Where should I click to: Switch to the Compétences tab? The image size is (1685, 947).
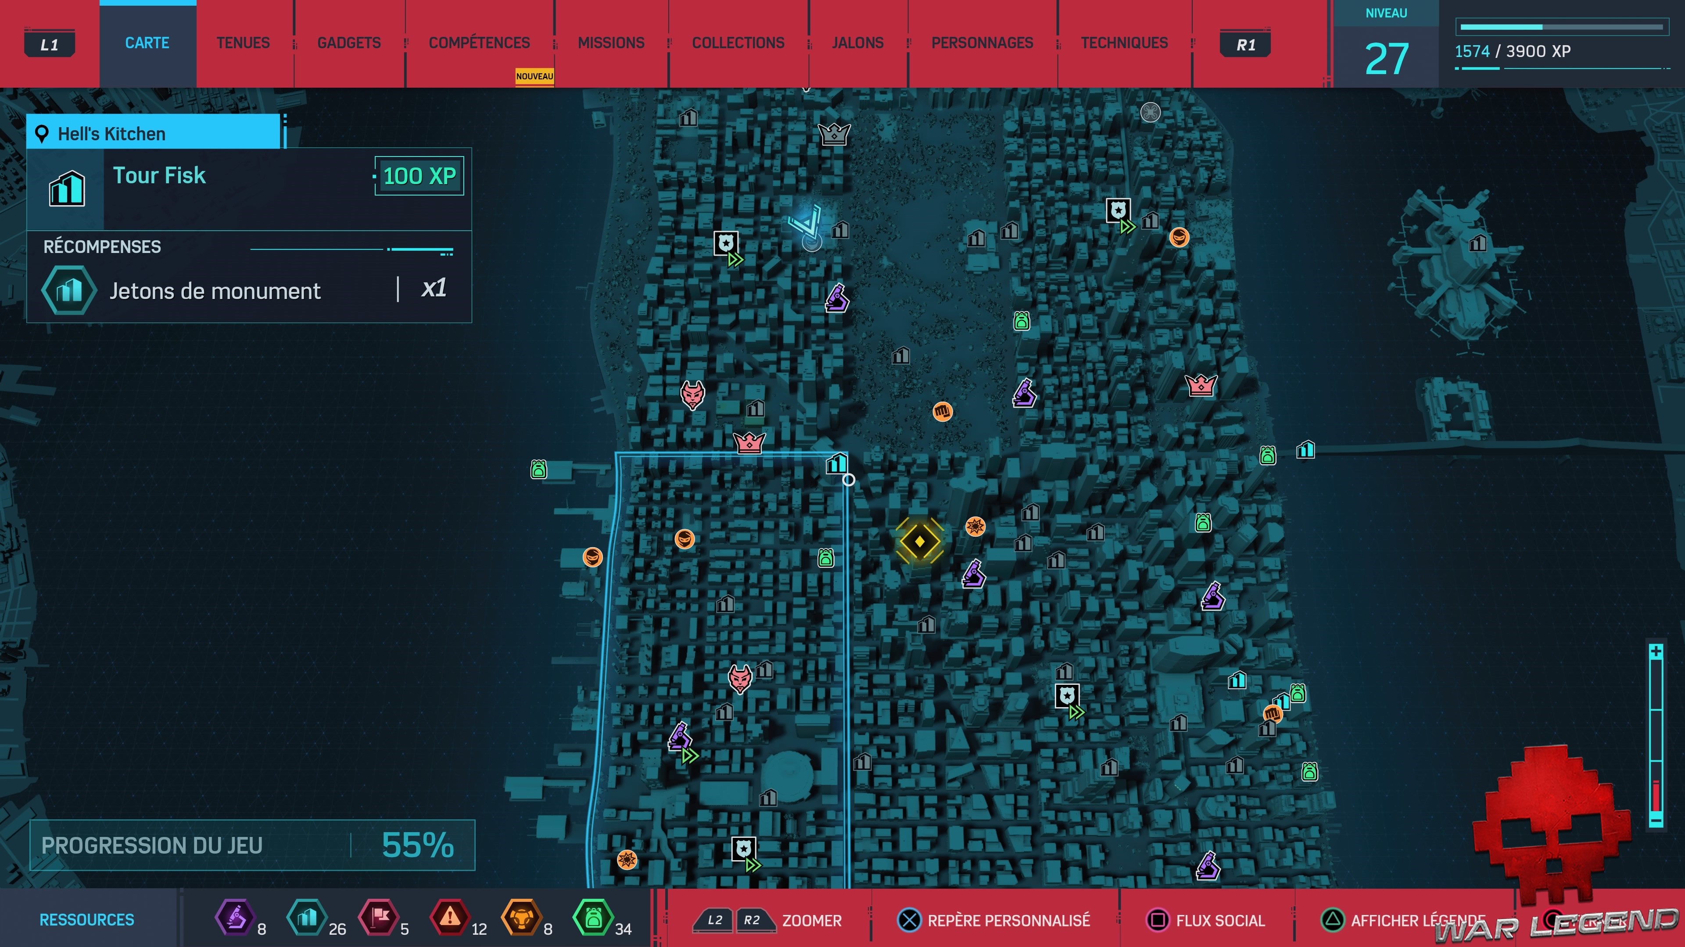tap(479, 43)
